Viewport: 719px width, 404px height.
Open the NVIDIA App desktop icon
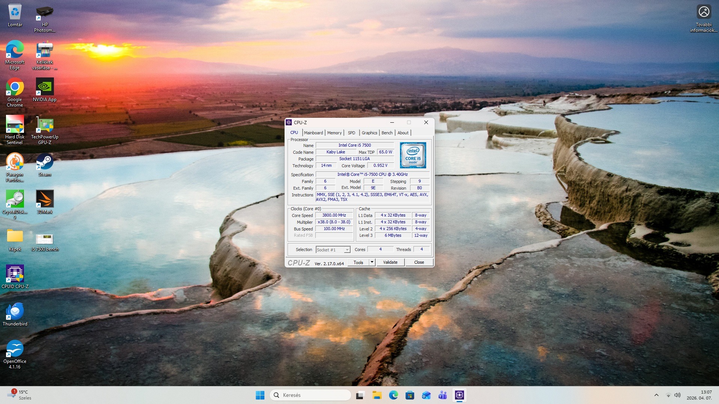pos(45,87)
